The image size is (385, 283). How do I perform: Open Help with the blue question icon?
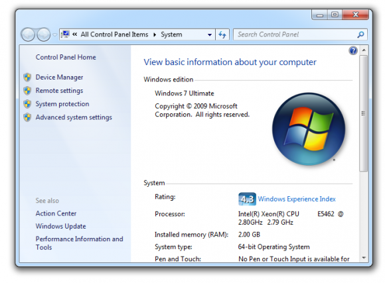353,51
